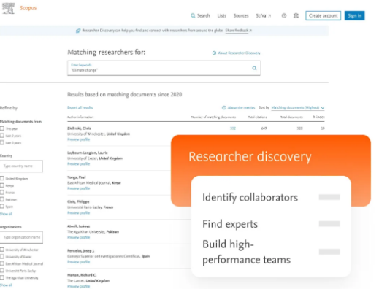Click author name Ciais, Philippe
Viewport: 379px width, 289px height.
78,201
